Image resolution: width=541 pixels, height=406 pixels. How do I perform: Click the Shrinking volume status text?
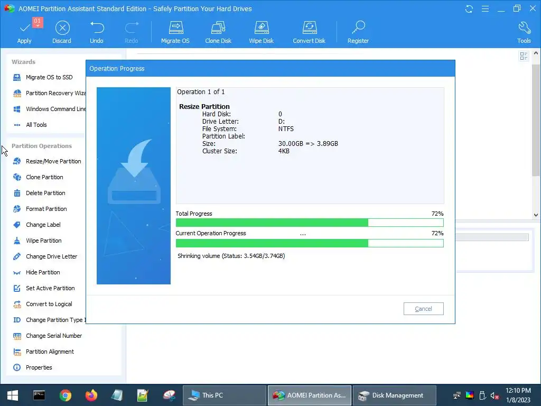pyautogui.click(x=231, y=256)
